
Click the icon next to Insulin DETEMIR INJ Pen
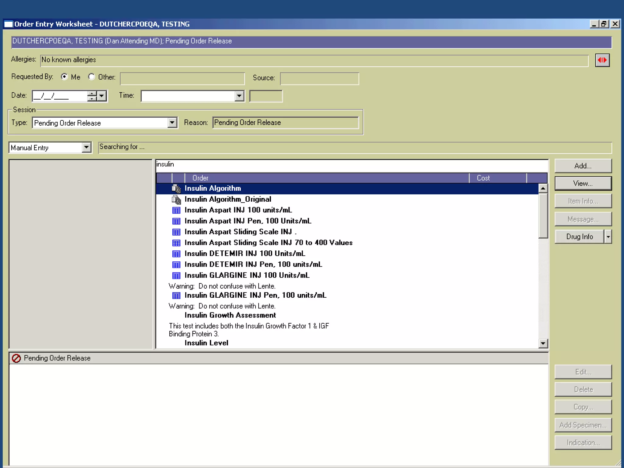176,264
